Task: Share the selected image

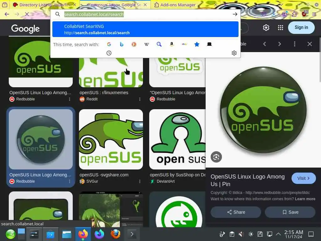Action: 236,212
